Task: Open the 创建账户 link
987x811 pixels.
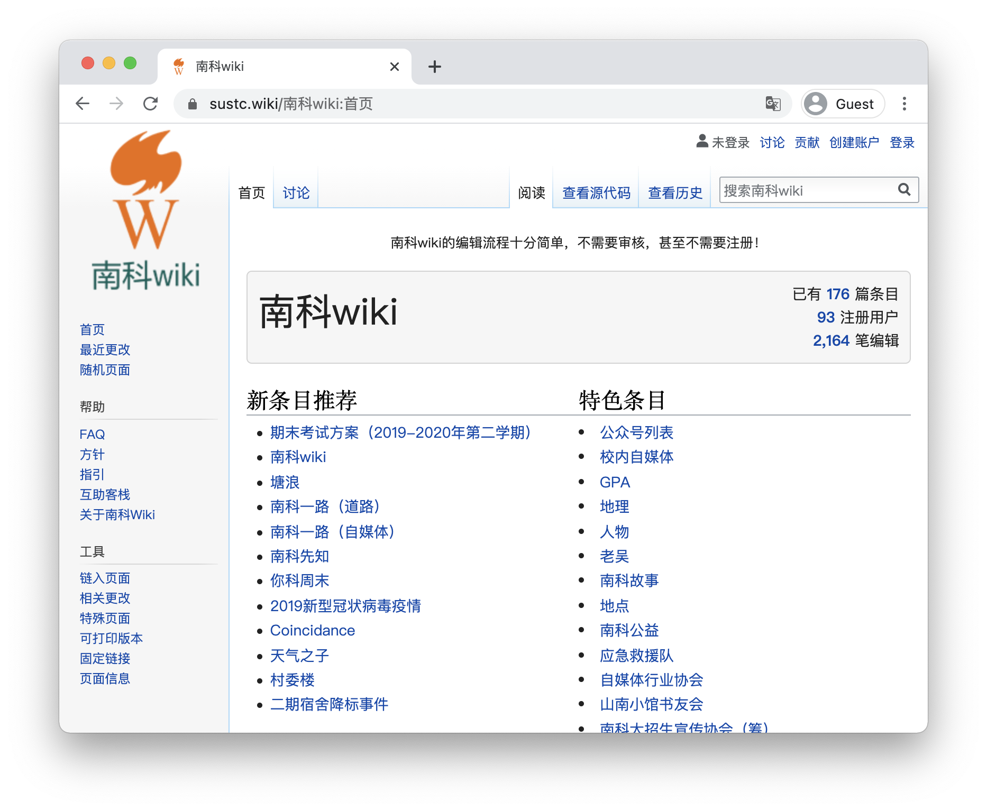Action: point(853,142)
